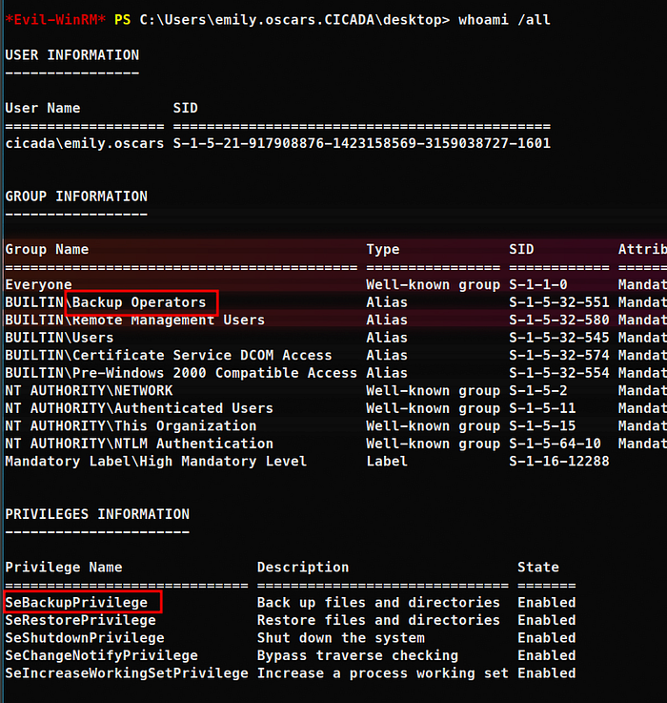This screenshot has height=703, width=667.
Task: Click SeIncreaseWorkingSetPrivilege privilege name
Action: pyautogui.click(x=127, y=673)
